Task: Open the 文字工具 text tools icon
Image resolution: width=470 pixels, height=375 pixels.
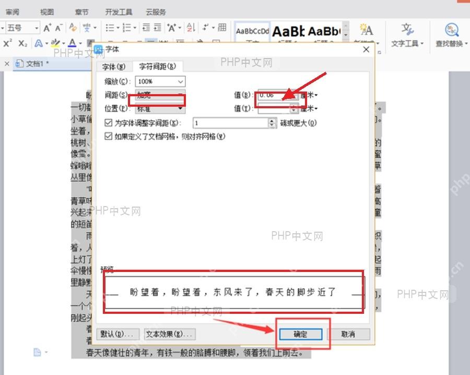Action: point(407,29)
